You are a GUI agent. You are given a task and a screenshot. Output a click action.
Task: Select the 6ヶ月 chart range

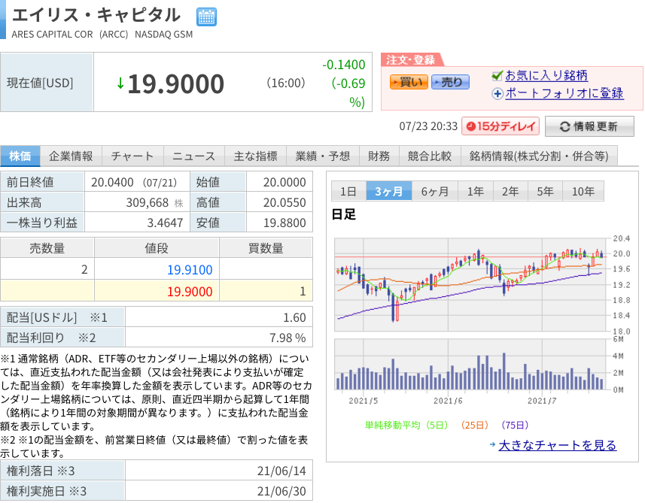coord(435,191)
